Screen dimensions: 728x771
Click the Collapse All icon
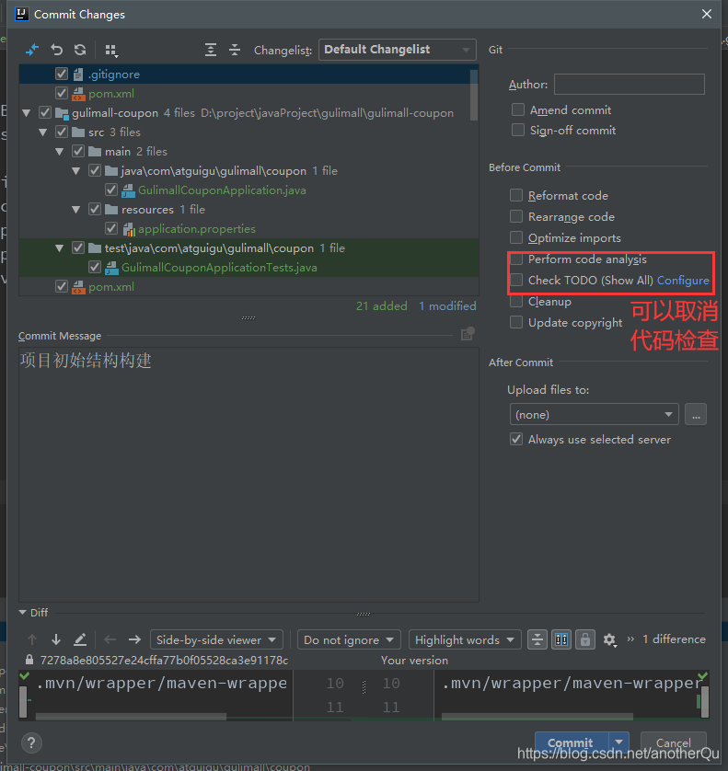point(235,50)
